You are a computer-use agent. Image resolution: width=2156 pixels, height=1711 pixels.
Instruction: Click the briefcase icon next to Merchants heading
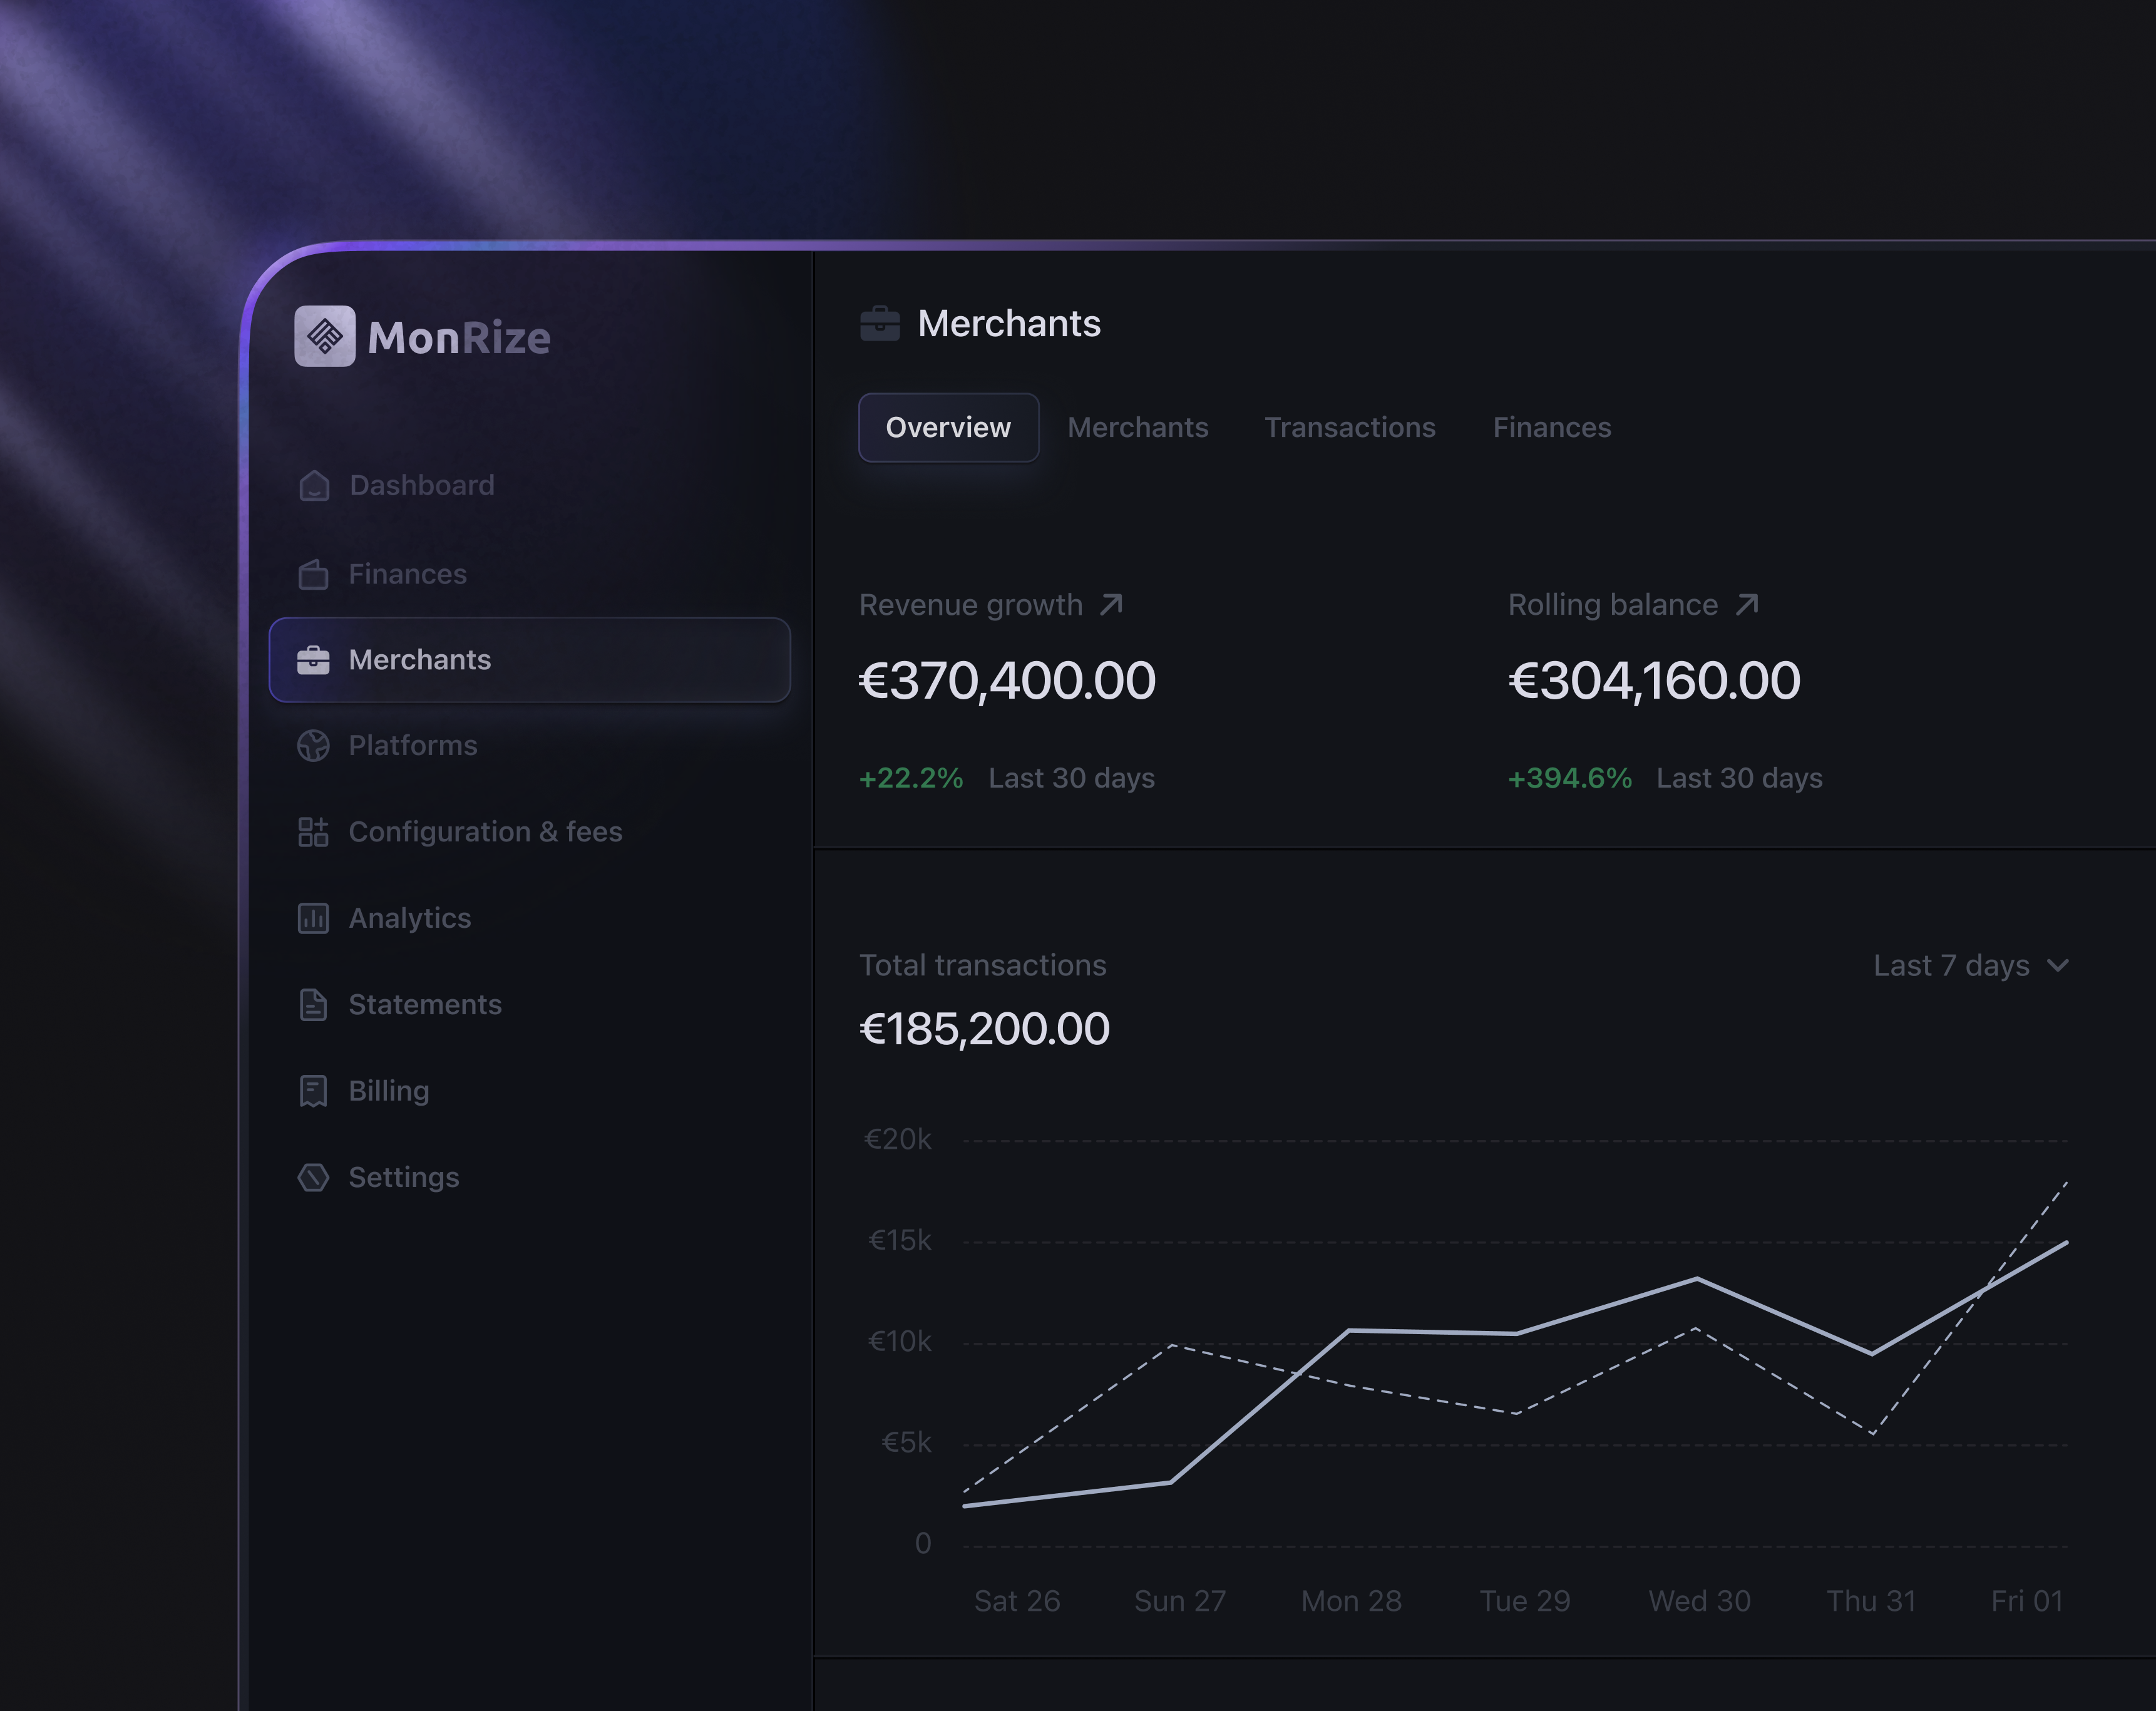click(x=881, y=322)
